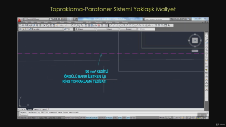Toggle POLAR tracking in status bar
The image size is (226, 127).
(89, 118)
